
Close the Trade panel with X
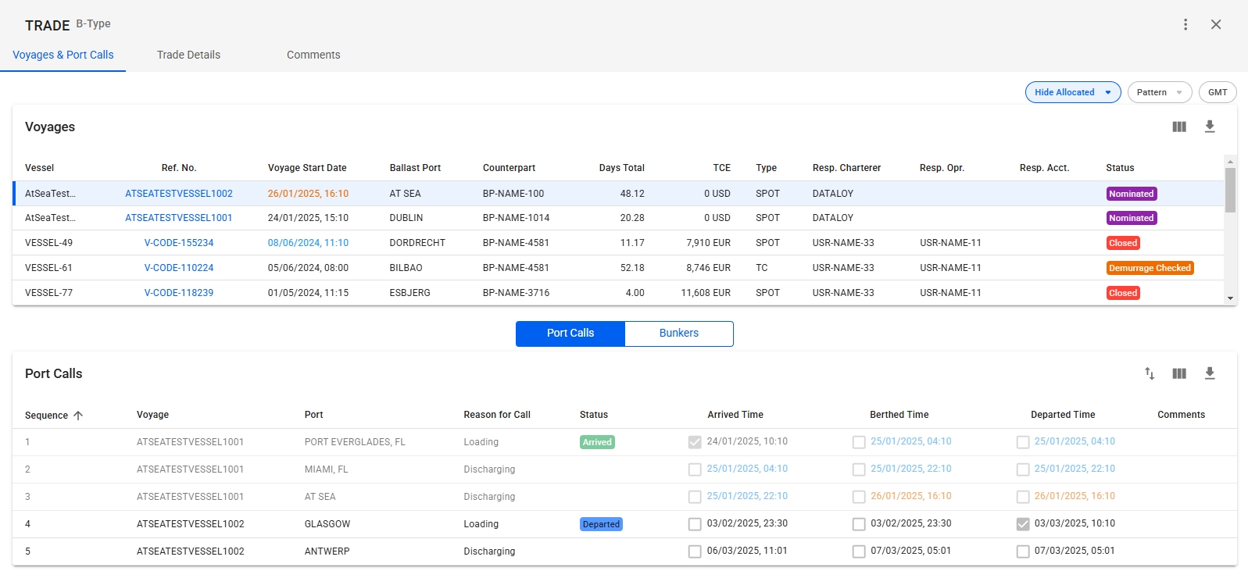(1216, 24)
